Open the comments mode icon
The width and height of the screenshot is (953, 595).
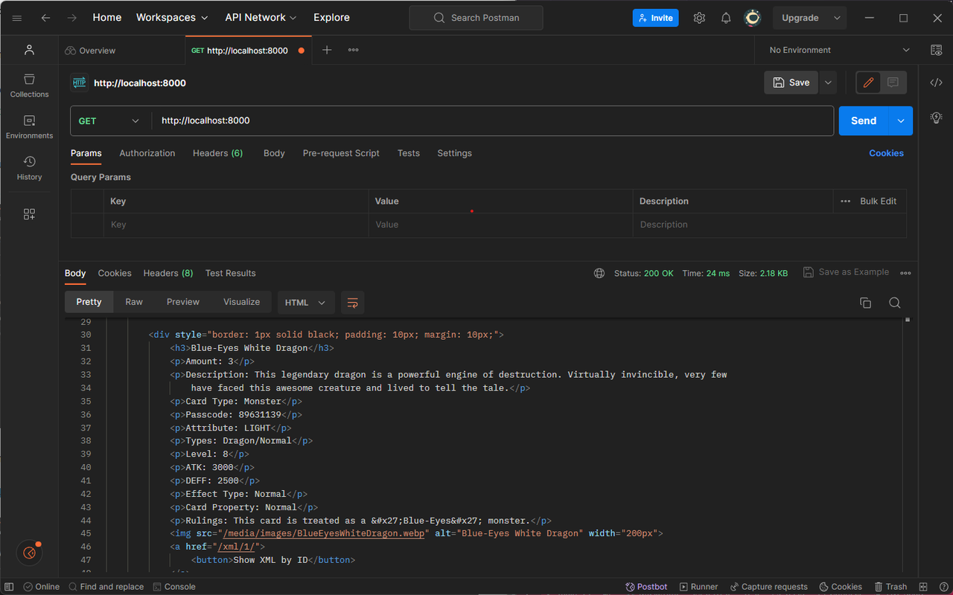(893, 83)
